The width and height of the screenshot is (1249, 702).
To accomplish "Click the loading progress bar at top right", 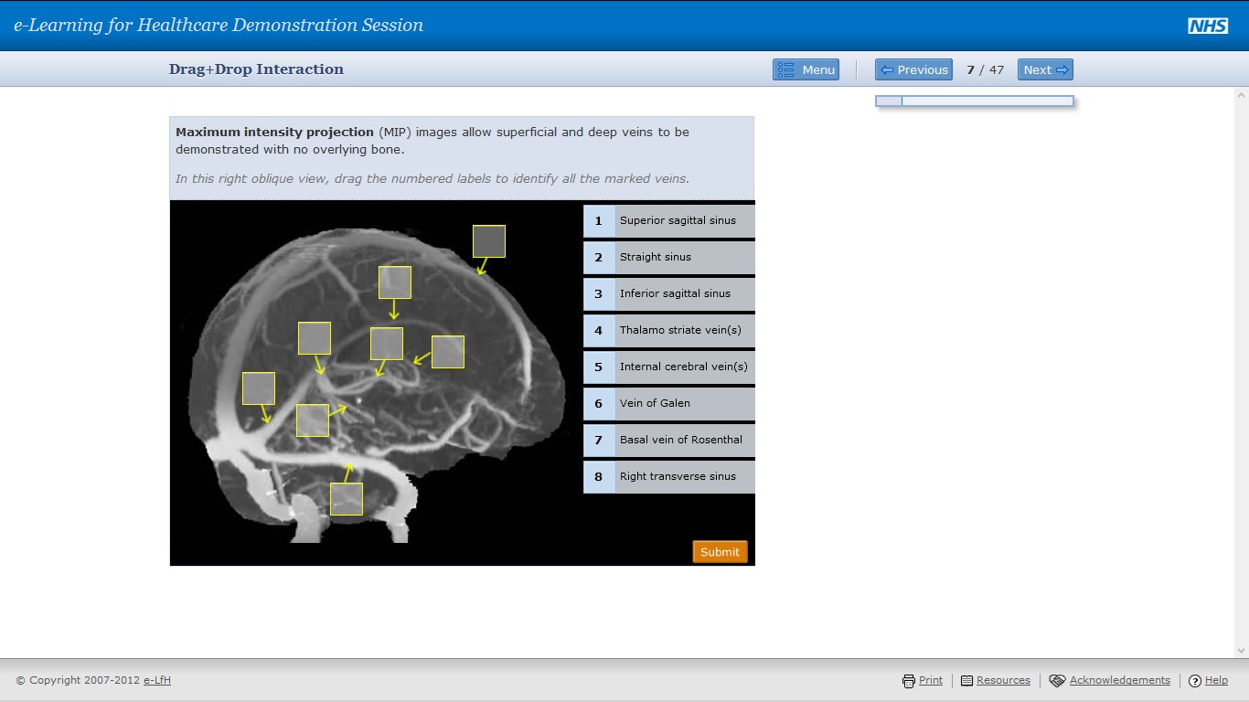I will tap(974, 101).
